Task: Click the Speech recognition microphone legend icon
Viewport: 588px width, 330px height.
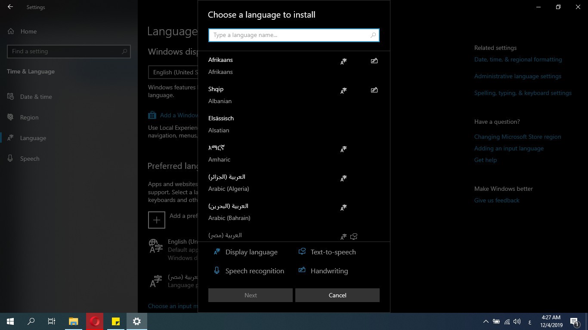Action: 217,270
